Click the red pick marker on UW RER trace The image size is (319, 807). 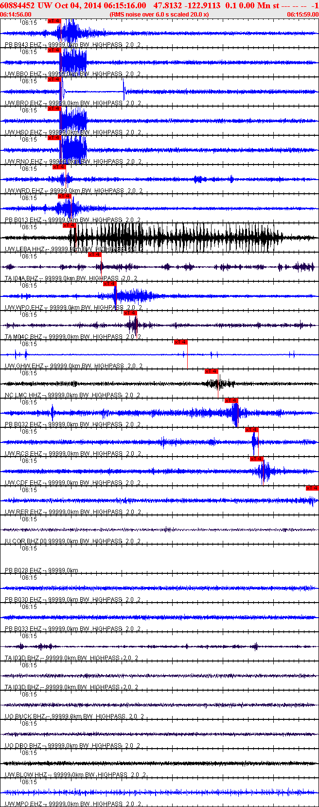tap(312, 488)
